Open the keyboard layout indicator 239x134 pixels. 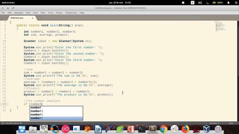point(193,3)
